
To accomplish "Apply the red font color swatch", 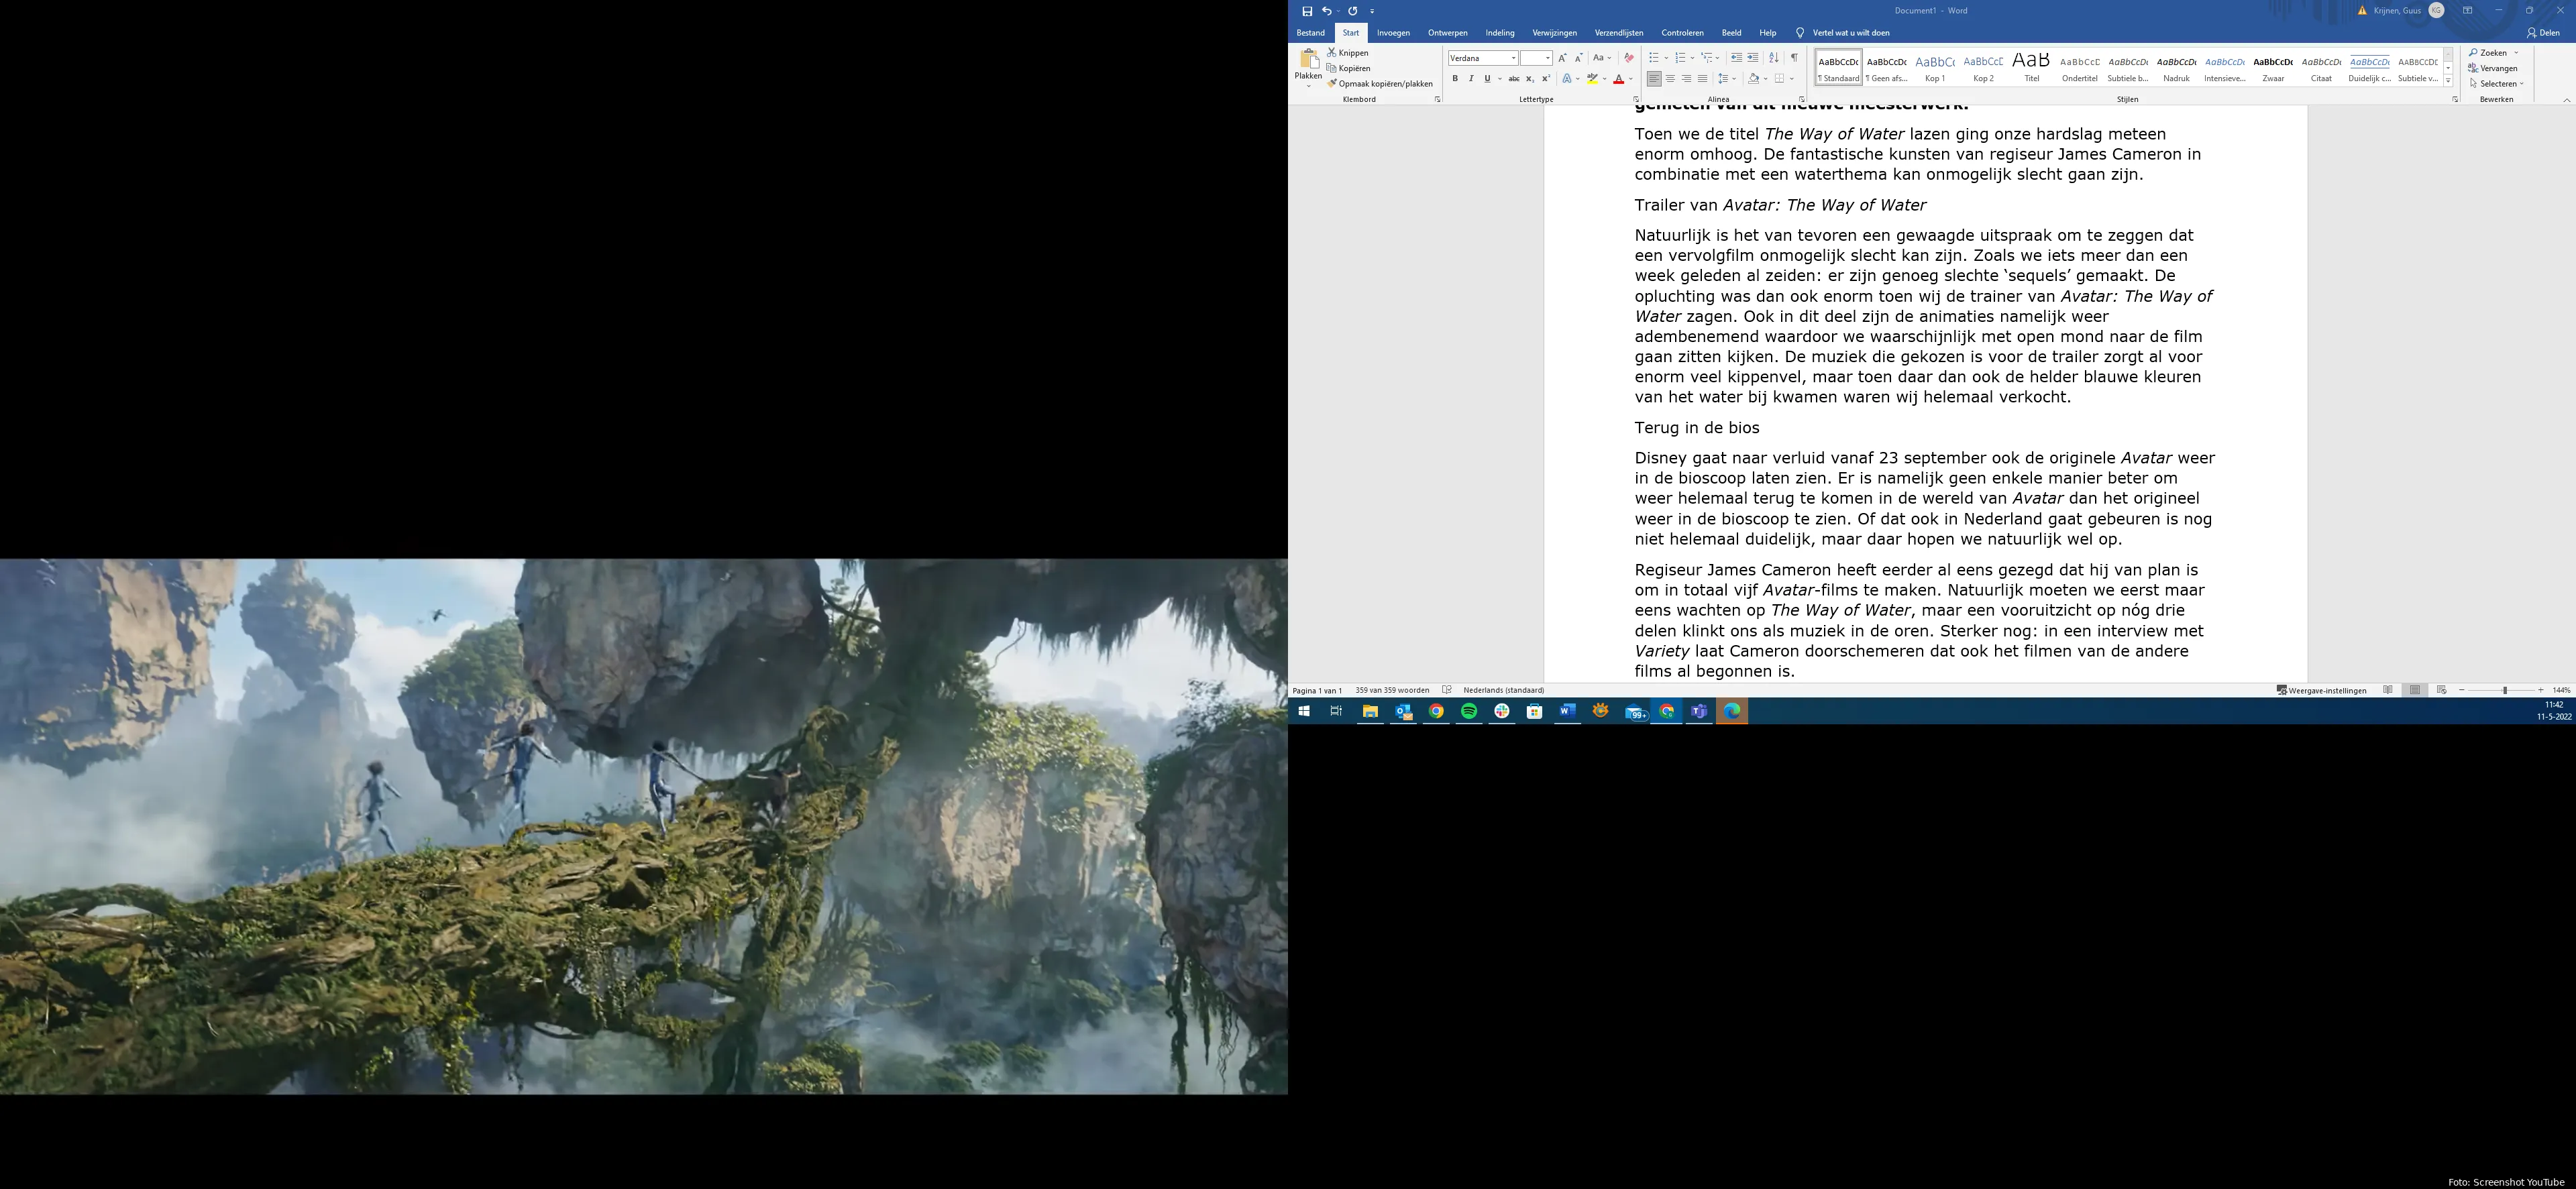I will 1619,79.
